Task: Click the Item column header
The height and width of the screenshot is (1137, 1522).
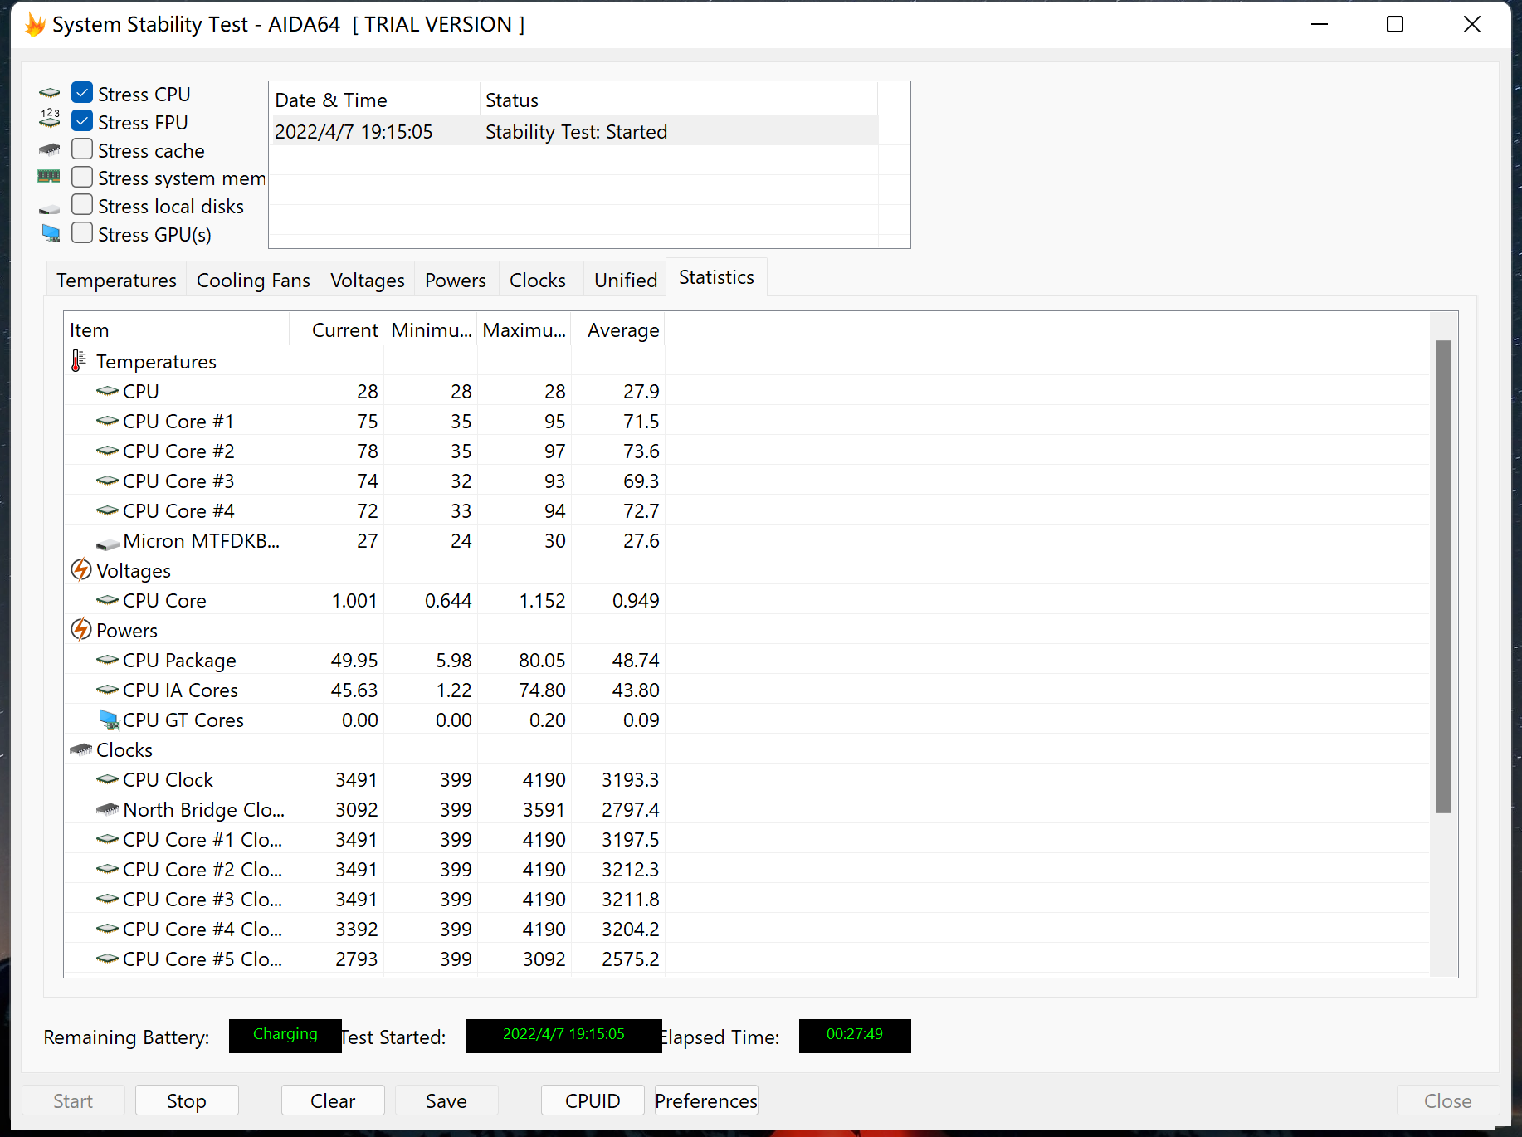Action: (177, 330)
